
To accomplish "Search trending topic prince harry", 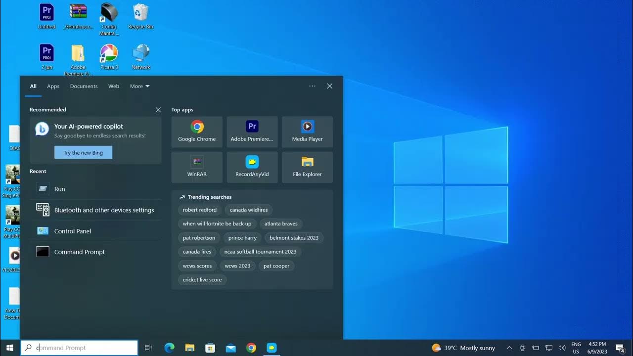I will [x=242, y=238].
